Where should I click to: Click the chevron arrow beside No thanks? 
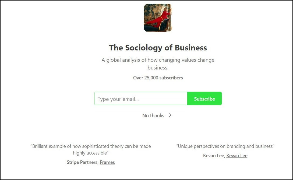coord(170,115)
